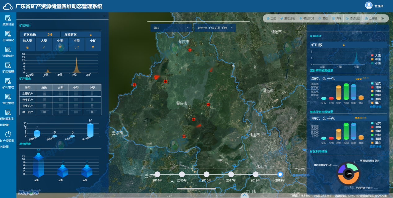Click 查看详情 link under 累计查明资源储量
Image resolution: width=393 pixels, height=198 pixels.
376,107
